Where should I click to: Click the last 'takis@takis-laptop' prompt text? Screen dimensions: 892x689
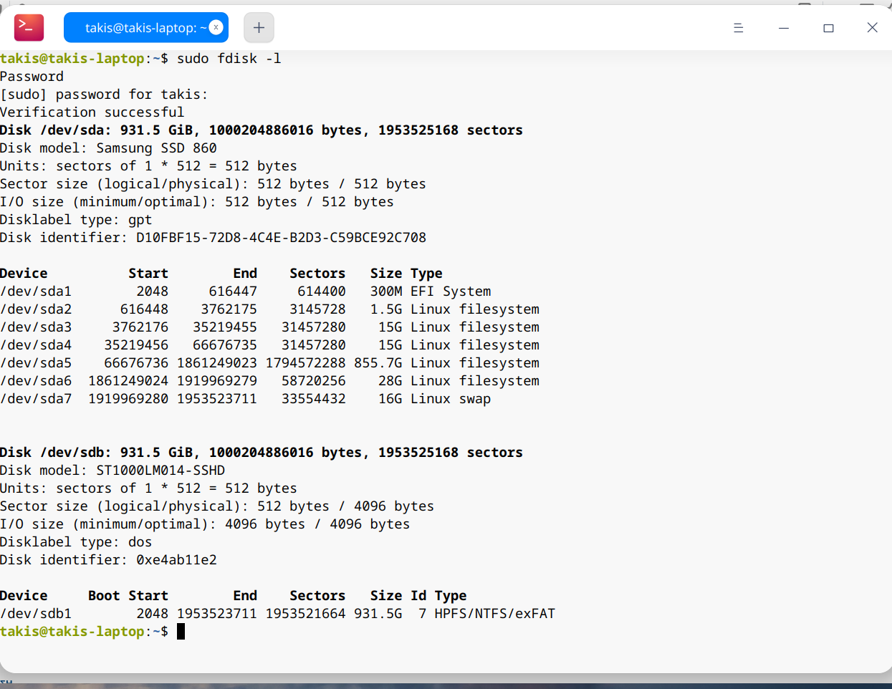point(72,631)
